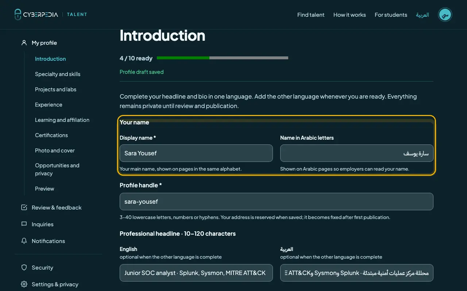467x291 pixels.
Task: Click the Arabic professional headline field
Action: tap(357, 273)
